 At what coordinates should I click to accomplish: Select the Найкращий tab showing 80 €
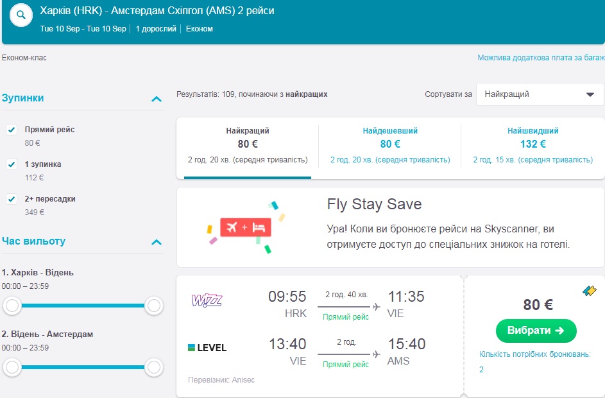point(247,145)
